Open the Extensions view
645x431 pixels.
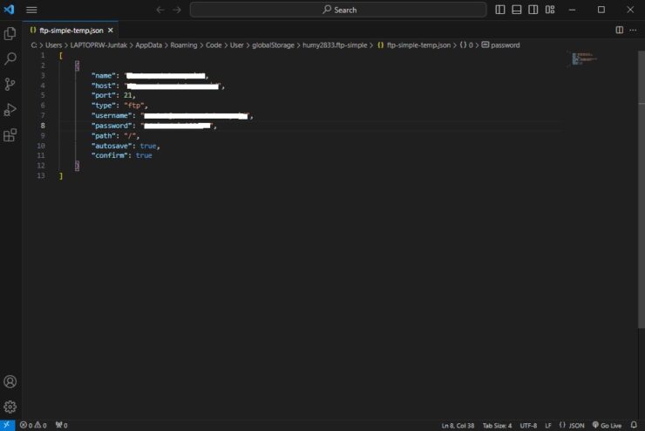tap(10, 135)
